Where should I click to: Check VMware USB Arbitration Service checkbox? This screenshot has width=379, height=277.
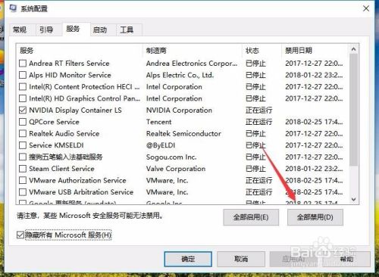click(23, 192)
